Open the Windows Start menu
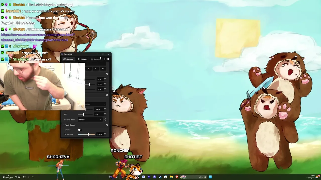321x180 pixels. [210, 177]
